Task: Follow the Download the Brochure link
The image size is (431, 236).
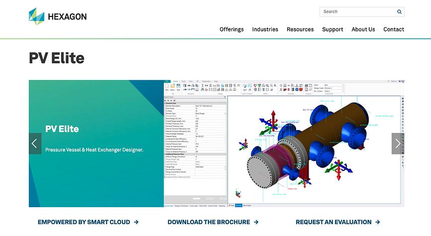Action: pyautogui.click(x=213, y=222)
